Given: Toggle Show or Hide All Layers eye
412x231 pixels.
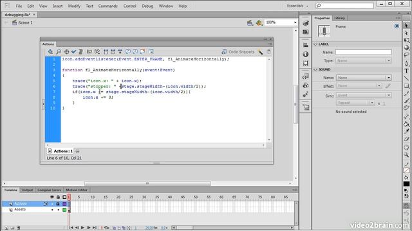Looking at the screenshot, I should tap(52, 197).
